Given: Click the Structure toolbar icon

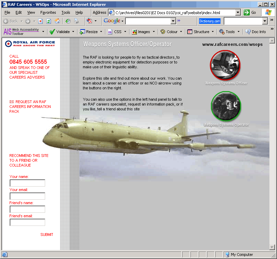Looking at the screenshot, I should pyautogui.click(x=189, y=32).
